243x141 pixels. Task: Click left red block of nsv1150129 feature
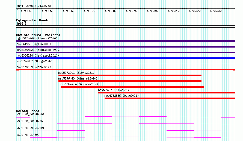coord(17,70)
